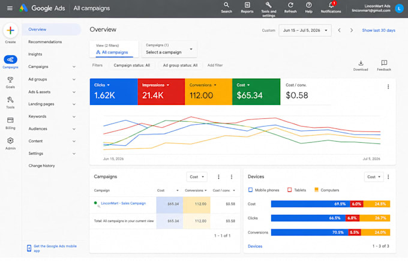
Task: Open Campaigns card left three-dot menu
Action: [218, 177]
